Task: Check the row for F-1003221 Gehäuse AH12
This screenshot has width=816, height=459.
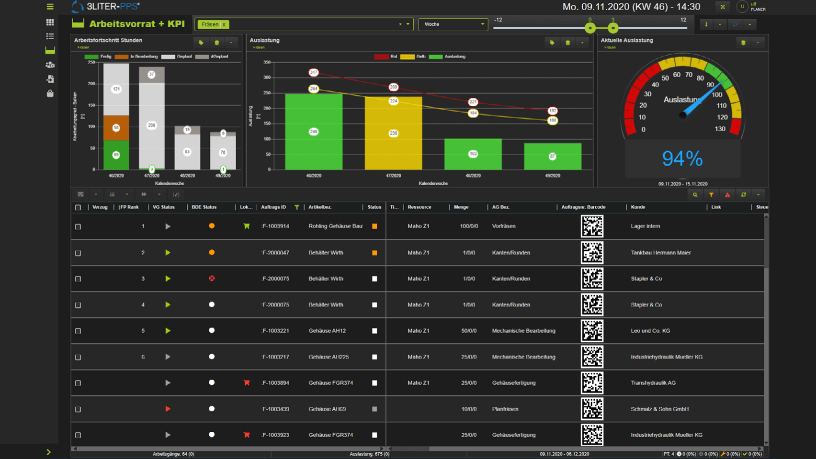Action: [x=78, y=331]
